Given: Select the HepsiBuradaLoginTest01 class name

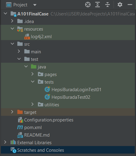Looking at the screenshot, I should pos(76,90).
